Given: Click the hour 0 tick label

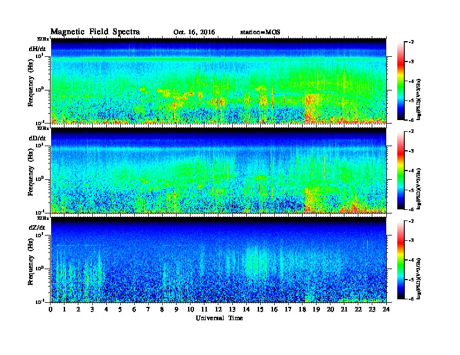Looking at the screenshot, I should 51,309.
